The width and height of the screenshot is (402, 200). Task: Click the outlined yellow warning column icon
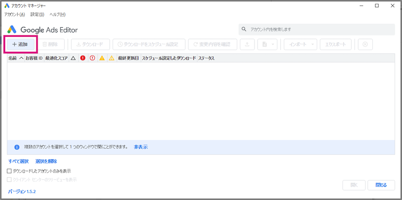coord(111,58)
